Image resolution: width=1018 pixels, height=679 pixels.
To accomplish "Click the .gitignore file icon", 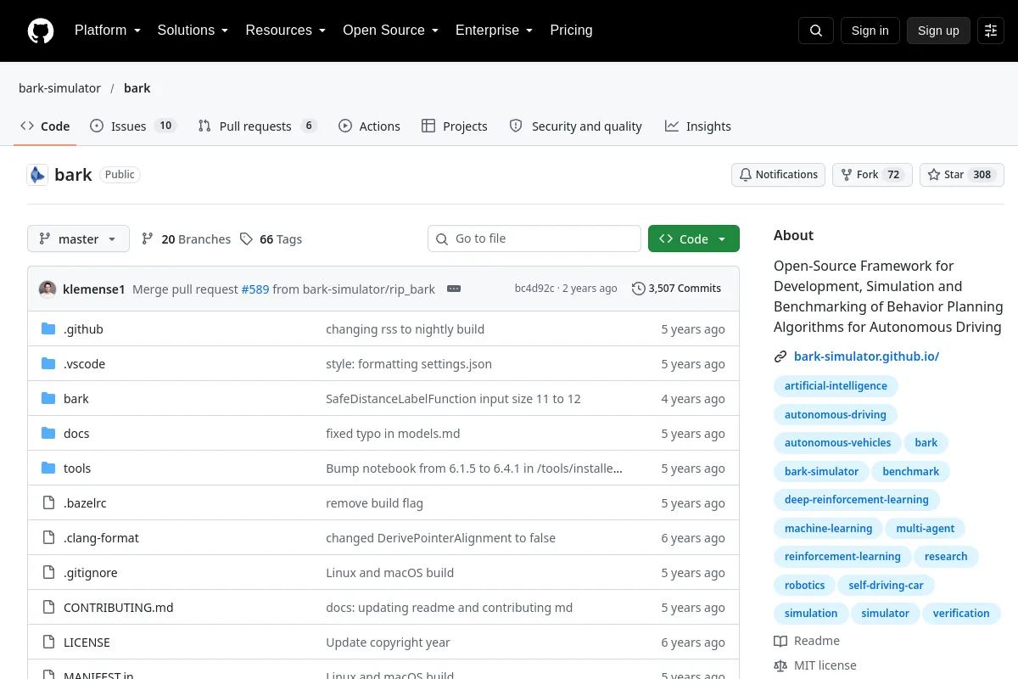I will tap(48, 573).
